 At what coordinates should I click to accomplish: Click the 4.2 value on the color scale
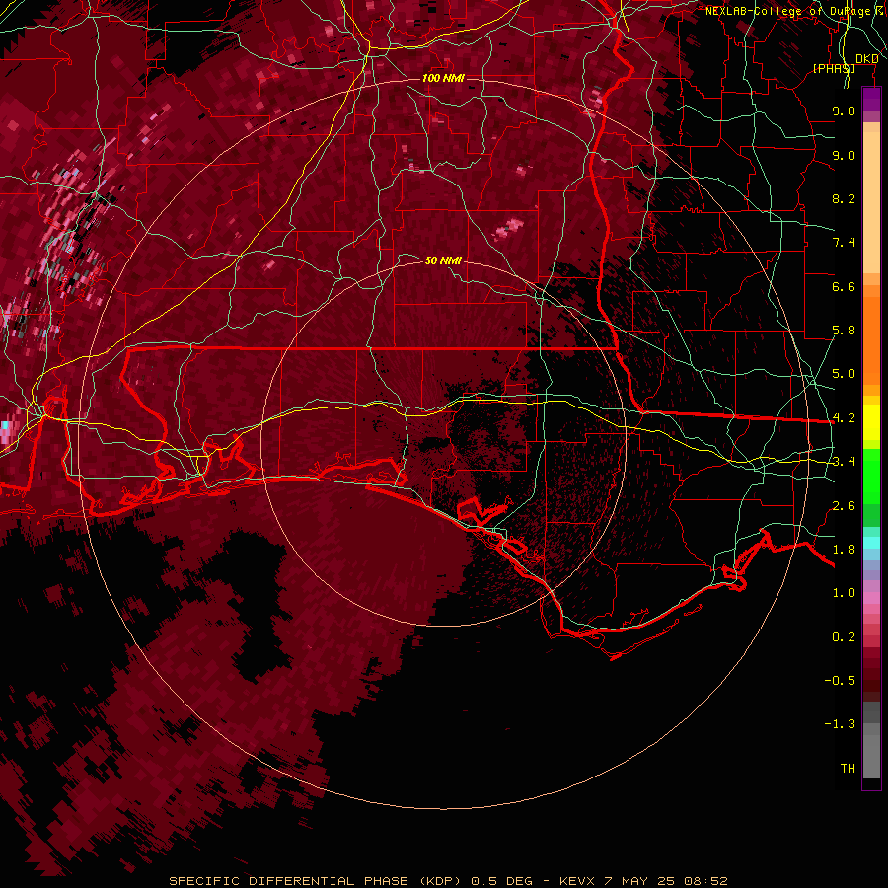click(844, 418)
